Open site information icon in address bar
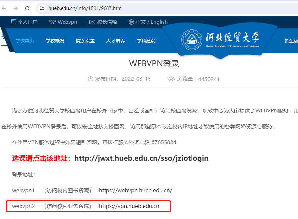Screen dimensions: 298x219 click(42, 8)
